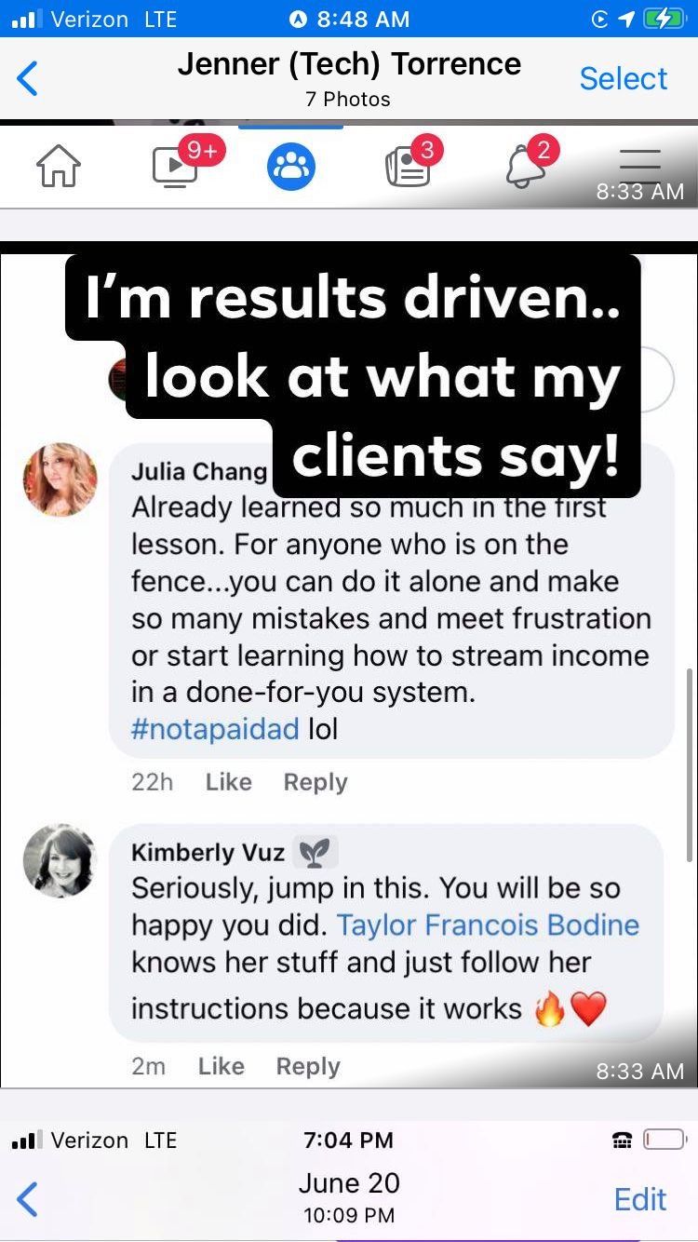Open Taylor Francois Bodine's tagged profile link
The image size is (698, 1242).
coord(488,925)
